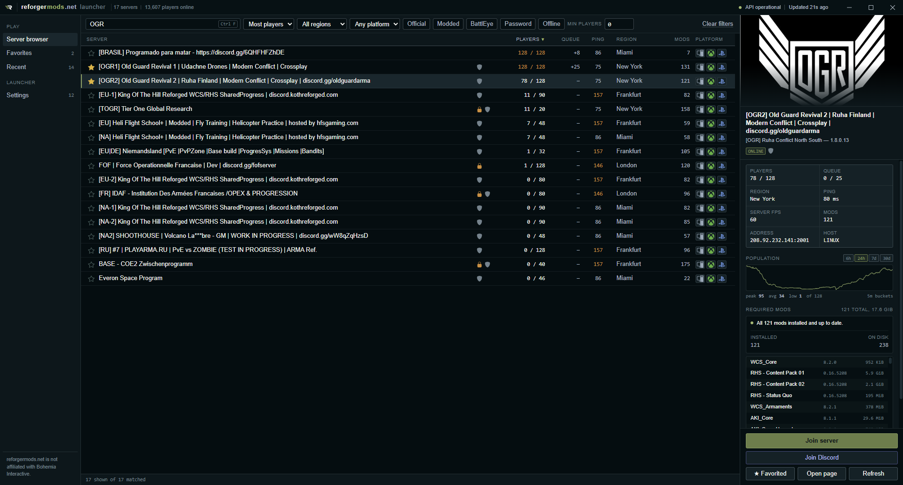Toggle favorite star on NA-1 King row
This screenshot has height=485, width=903.
click(x=91, y=208)
